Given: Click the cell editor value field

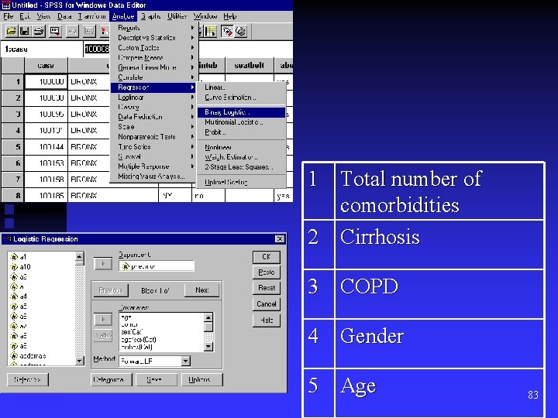Looking at the screenshot, I should tap(96, 49).
